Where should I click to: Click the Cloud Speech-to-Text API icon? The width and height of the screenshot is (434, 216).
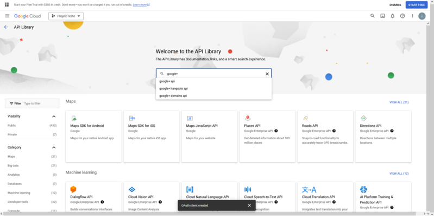(x=248, y=190)
